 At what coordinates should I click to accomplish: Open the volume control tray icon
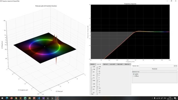coord(159,98)
